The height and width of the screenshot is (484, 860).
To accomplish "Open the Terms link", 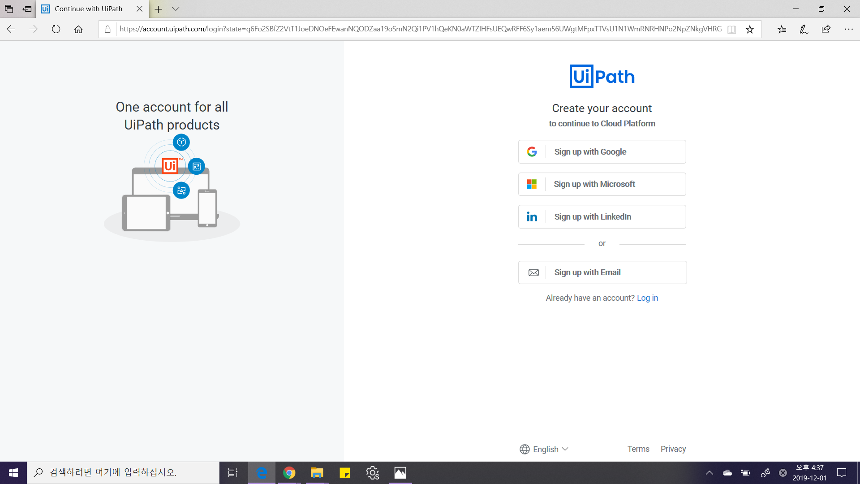I will coord(638,449).
